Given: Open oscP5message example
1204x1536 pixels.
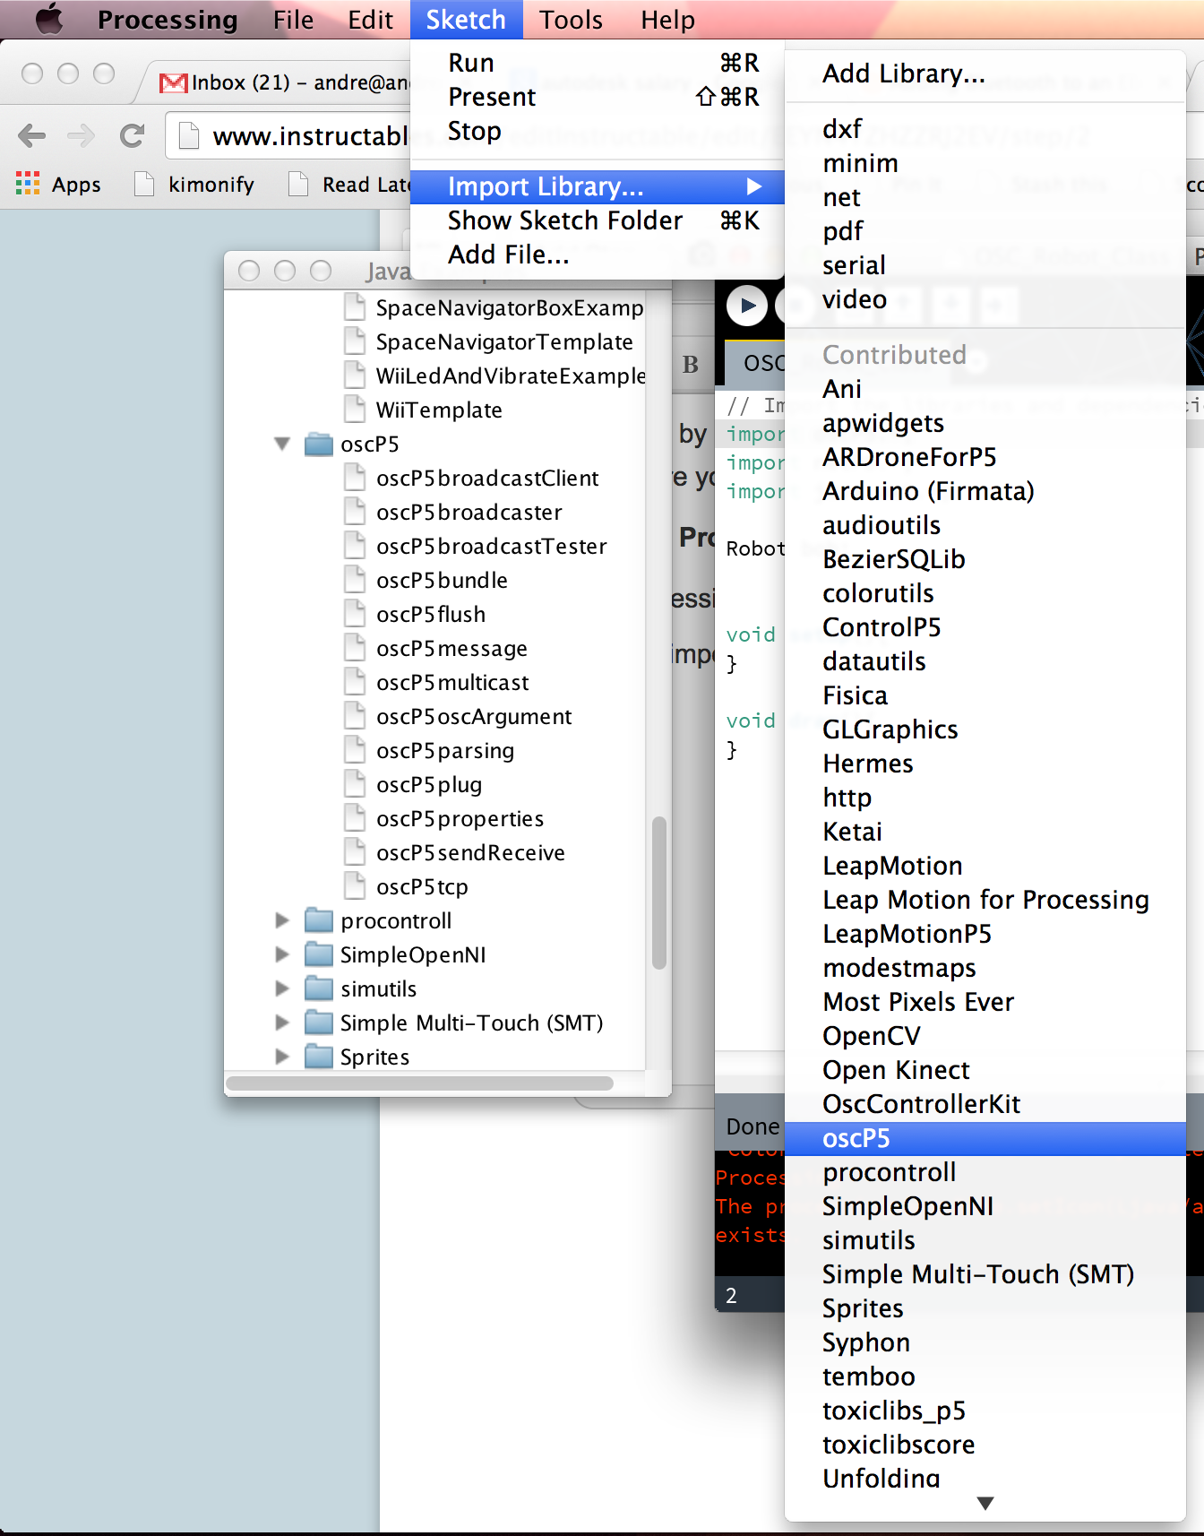Looking at the screenshot, I should [x=451, y=648].
